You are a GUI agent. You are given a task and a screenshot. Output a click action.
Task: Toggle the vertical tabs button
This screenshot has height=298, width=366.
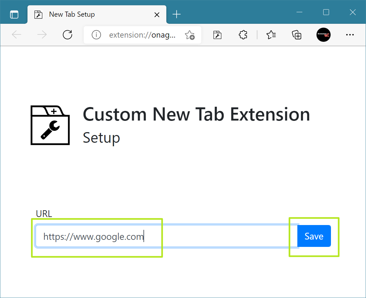(x=14, y=14)
